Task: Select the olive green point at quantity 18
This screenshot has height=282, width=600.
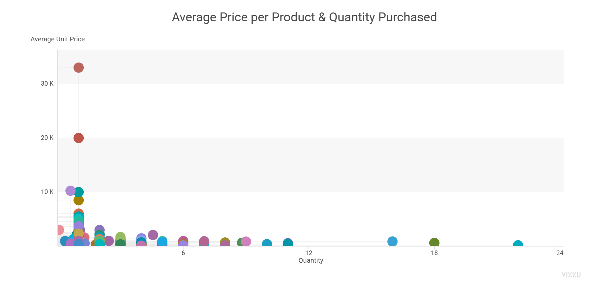Action: pos(434,243)
